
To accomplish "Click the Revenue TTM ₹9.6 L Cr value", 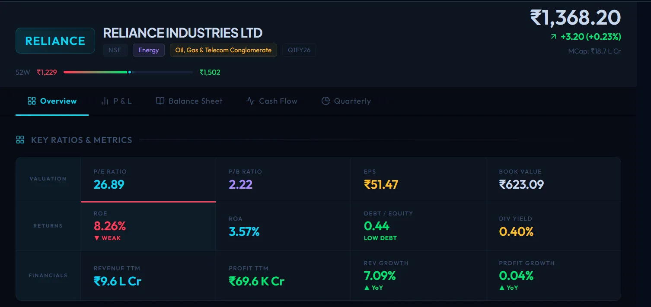I will pos(118,282).
